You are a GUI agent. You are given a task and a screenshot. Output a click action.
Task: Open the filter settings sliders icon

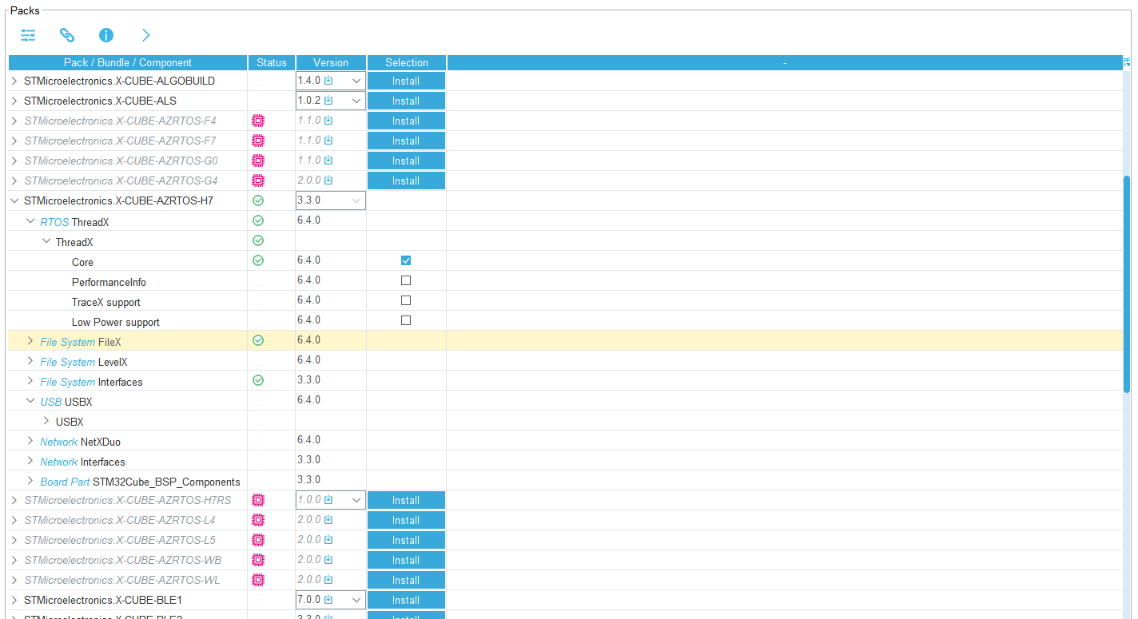28,35
